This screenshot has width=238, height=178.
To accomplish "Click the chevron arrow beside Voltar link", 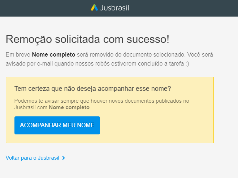I will (64, 158).
